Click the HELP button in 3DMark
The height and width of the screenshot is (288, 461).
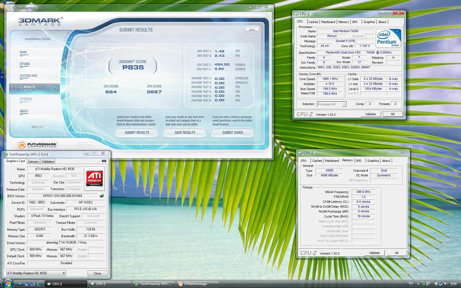252,30
